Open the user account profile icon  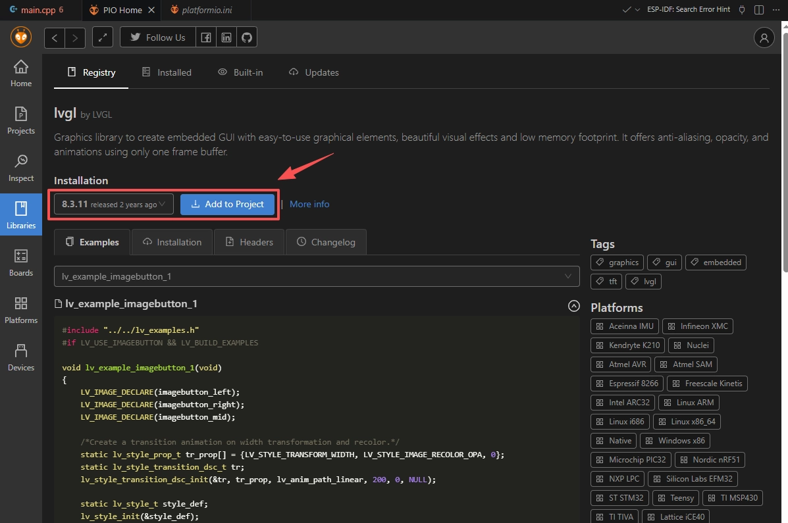point(764,37)
